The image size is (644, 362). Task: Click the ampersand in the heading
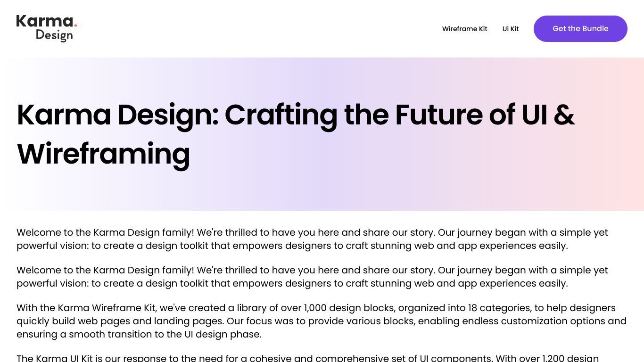[x=564, y=115]
